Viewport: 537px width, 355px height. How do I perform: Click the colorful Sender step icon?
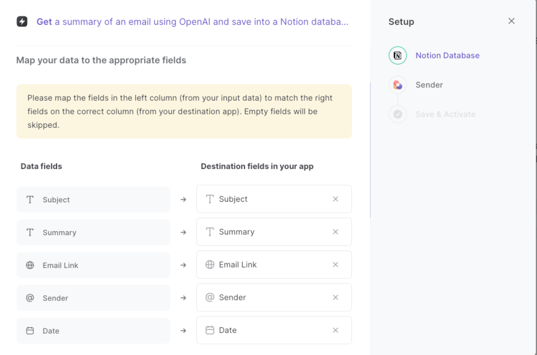click(397, 85)
